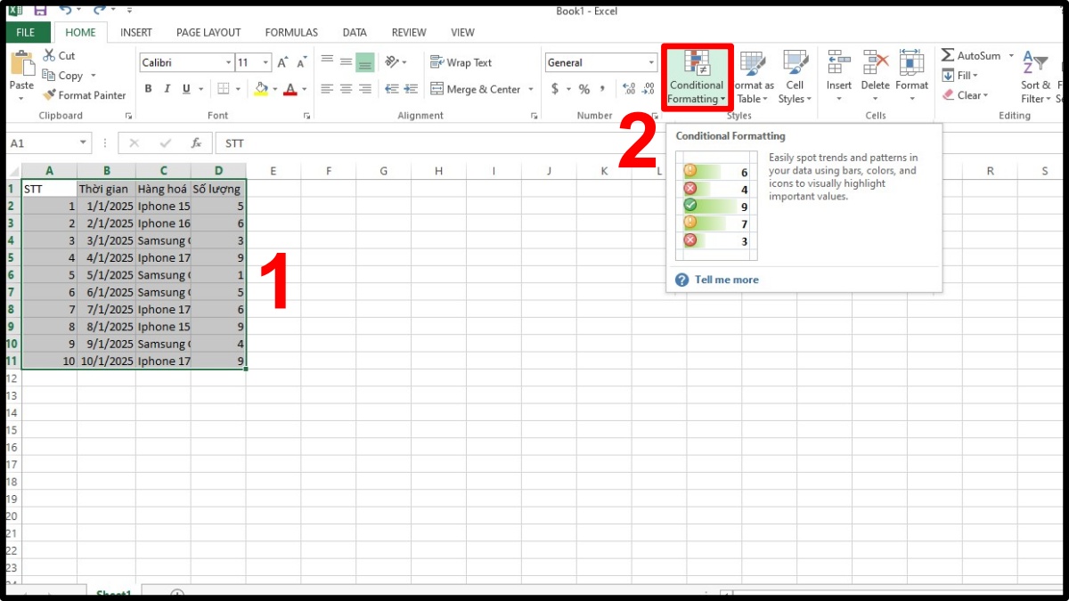This screenshot has height=601, width=1069.
Task: Toggle Bold formatting
Action: coord(149,89)
